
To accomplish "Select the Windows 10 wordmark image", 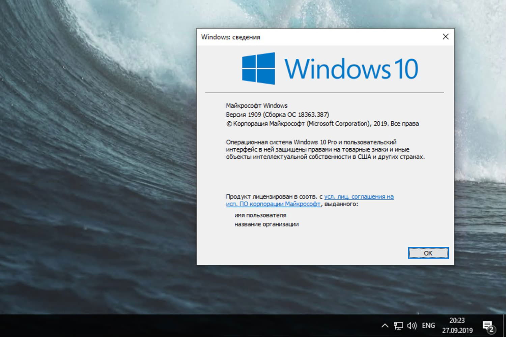I will (353, 69).
